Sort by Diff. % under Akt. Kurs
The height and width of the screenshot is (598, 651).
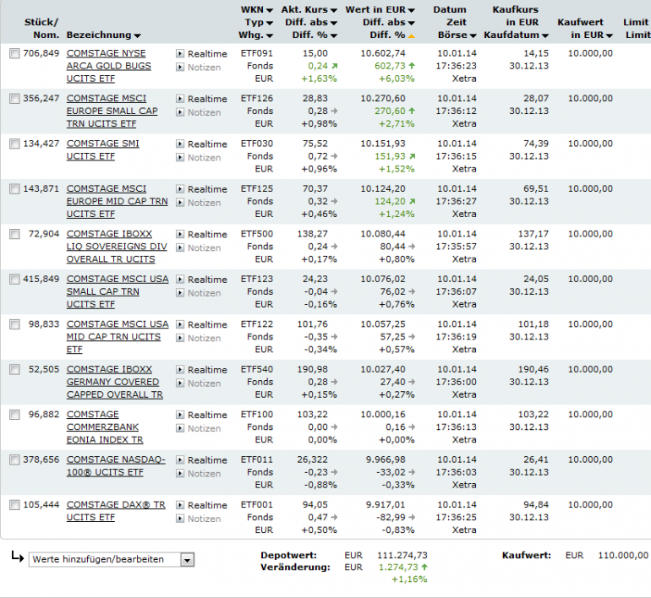315,35
